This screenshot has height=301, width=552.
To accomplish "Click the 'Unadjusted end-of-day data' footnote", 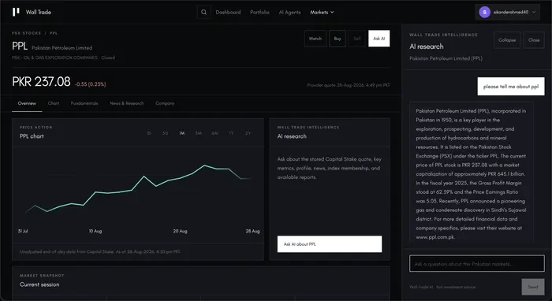I will pyautogui.click(x=100, y=252).
